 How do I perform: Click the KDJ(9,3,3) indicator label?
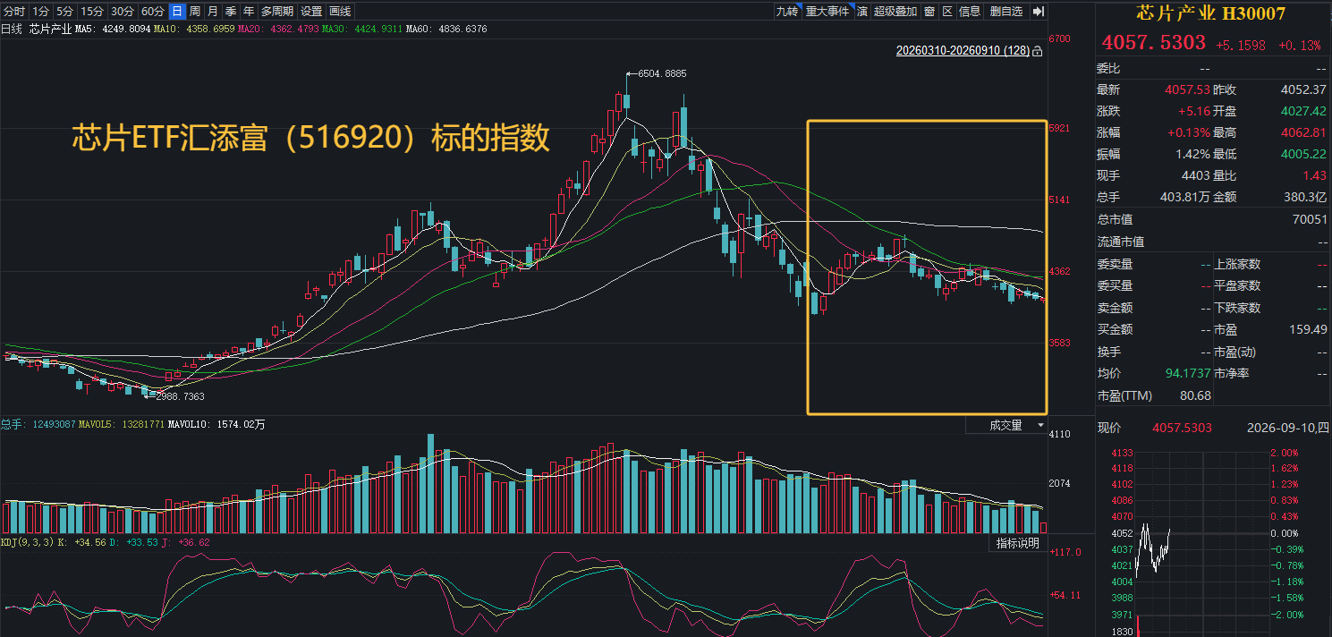[27, 542]
